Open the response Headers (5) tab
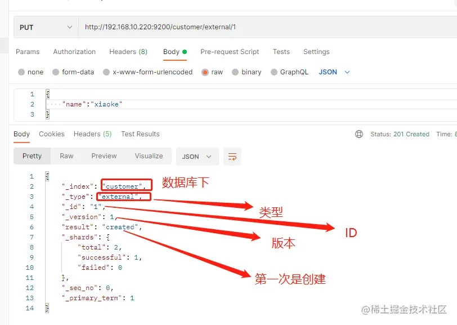This screenshot has height=325, width=457. 93,134
